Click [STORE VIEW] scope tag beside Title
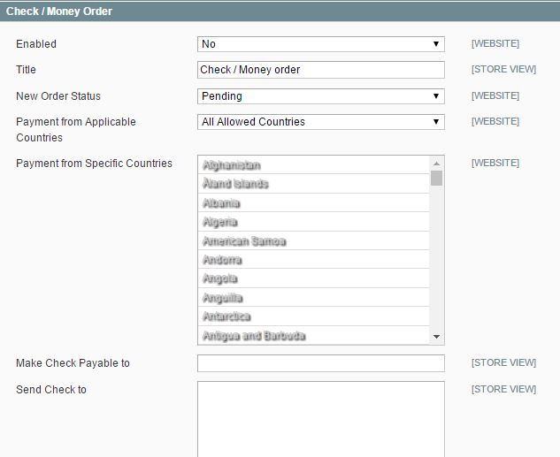 click(x=503, y=69)
